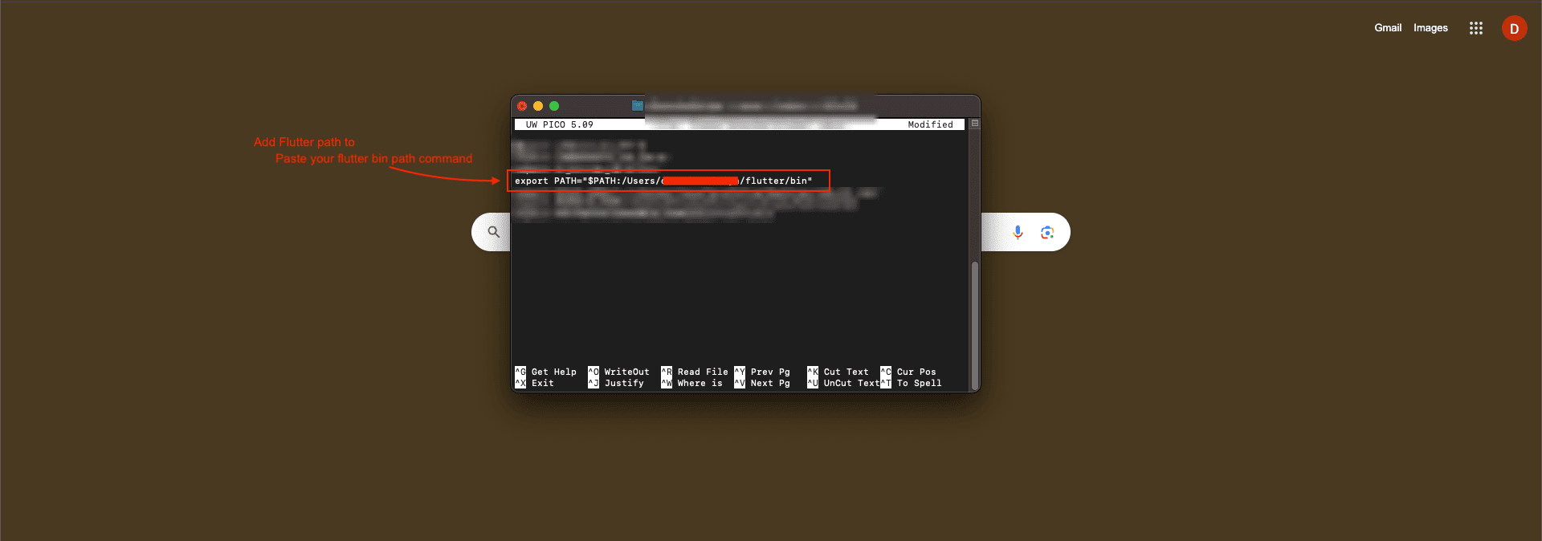Click the ^W Where is shortcut
Viewport: 1542px width, 541px height.
pos(691,383)
